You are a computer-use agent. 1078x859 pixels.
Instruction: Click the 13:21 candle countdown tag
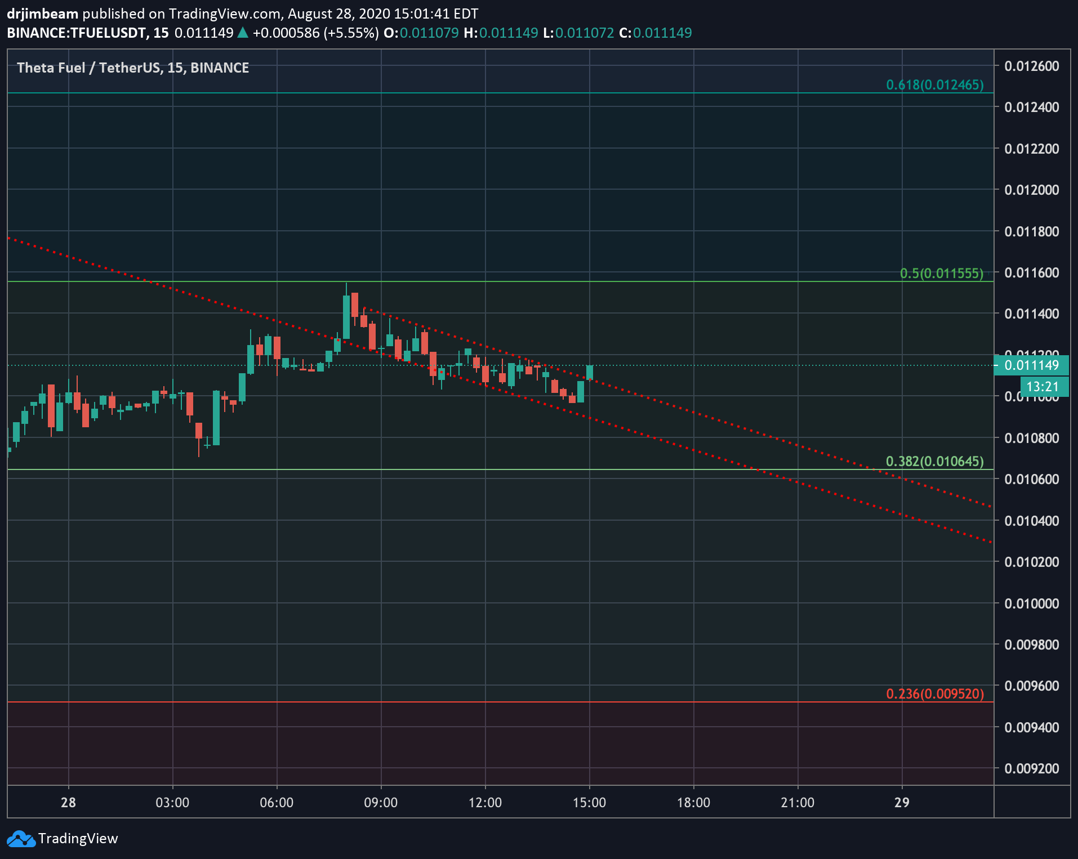pos(1044,387)
